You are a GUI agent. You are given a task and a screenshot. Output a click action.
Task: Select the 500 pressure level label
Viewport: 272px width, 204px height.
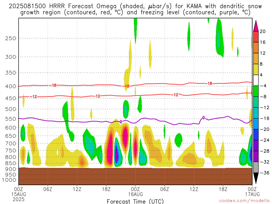[11, 109]
